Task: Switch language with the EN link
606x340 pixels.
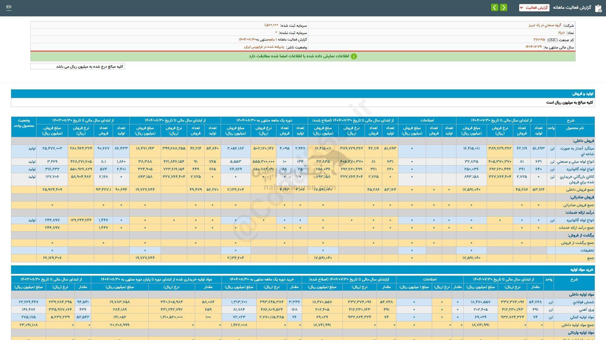Action: click(x=9, y=7)
